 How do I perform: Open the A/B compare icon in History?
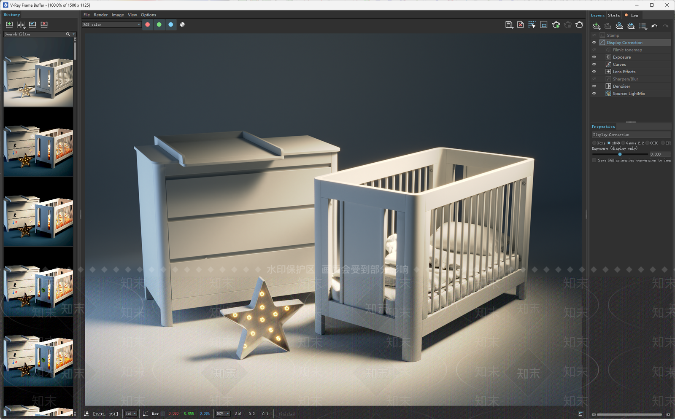(x=21, y=24)
